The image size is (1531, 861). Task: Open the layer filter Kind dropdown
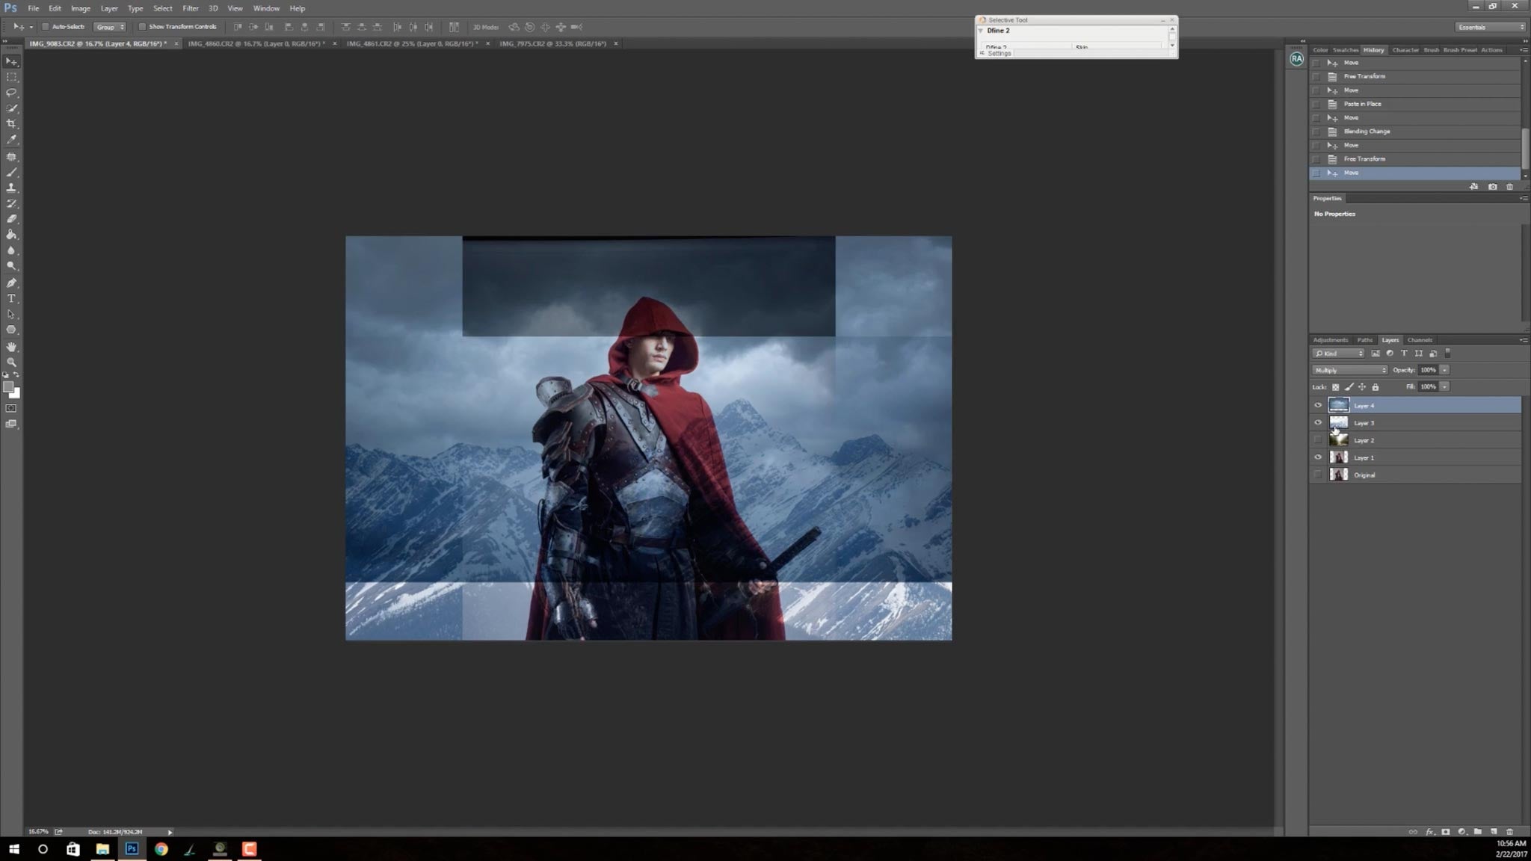coord(1338,354)
